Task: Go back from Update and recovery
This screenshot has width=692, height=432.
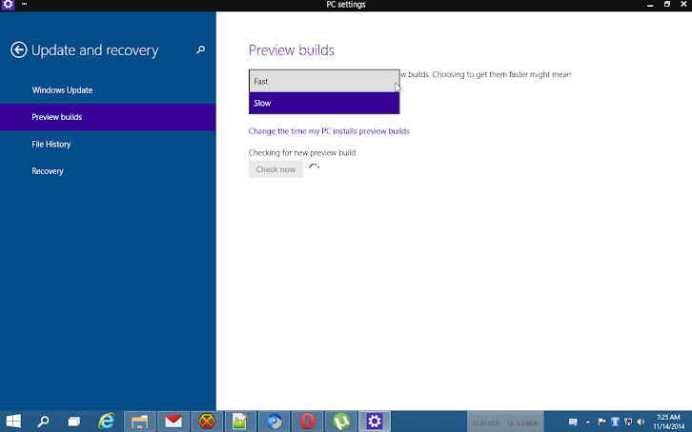Action: pos(18,49)
